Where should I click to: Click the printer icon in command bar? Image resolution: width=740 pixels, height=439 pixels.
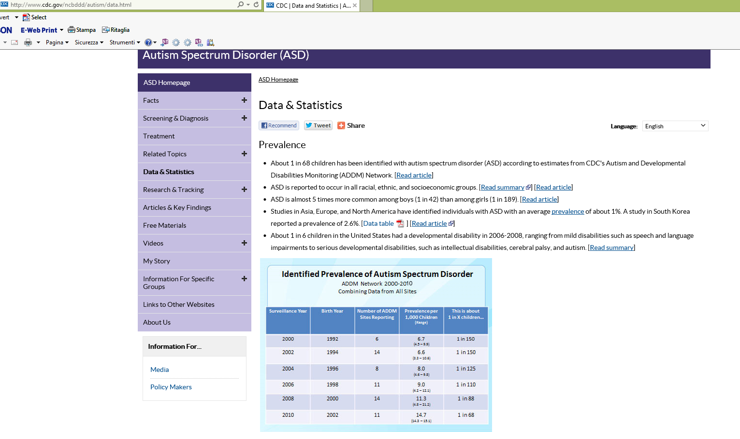tap(28, 42)
